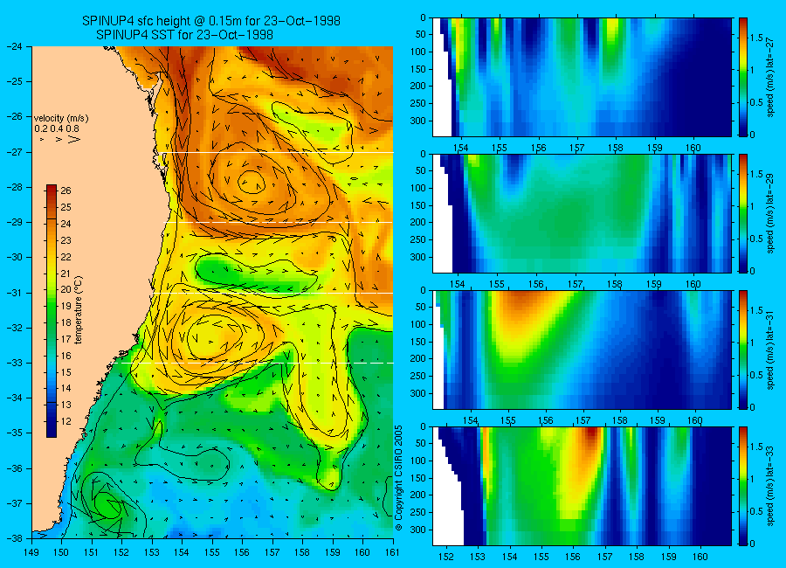Click the red high-speed core in lat=-33 section

coord(593,434)
